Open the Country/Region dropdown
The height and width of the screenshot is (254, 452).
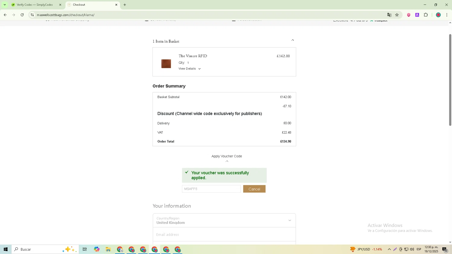tap(224, 220)
